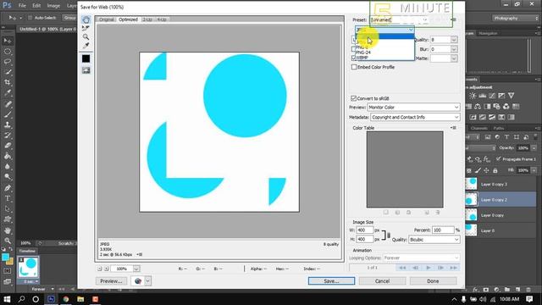Screen dimensions: 542x305
Task: Toggle the Auto-Select checkbox in options bar
Action: coord(30,18)
